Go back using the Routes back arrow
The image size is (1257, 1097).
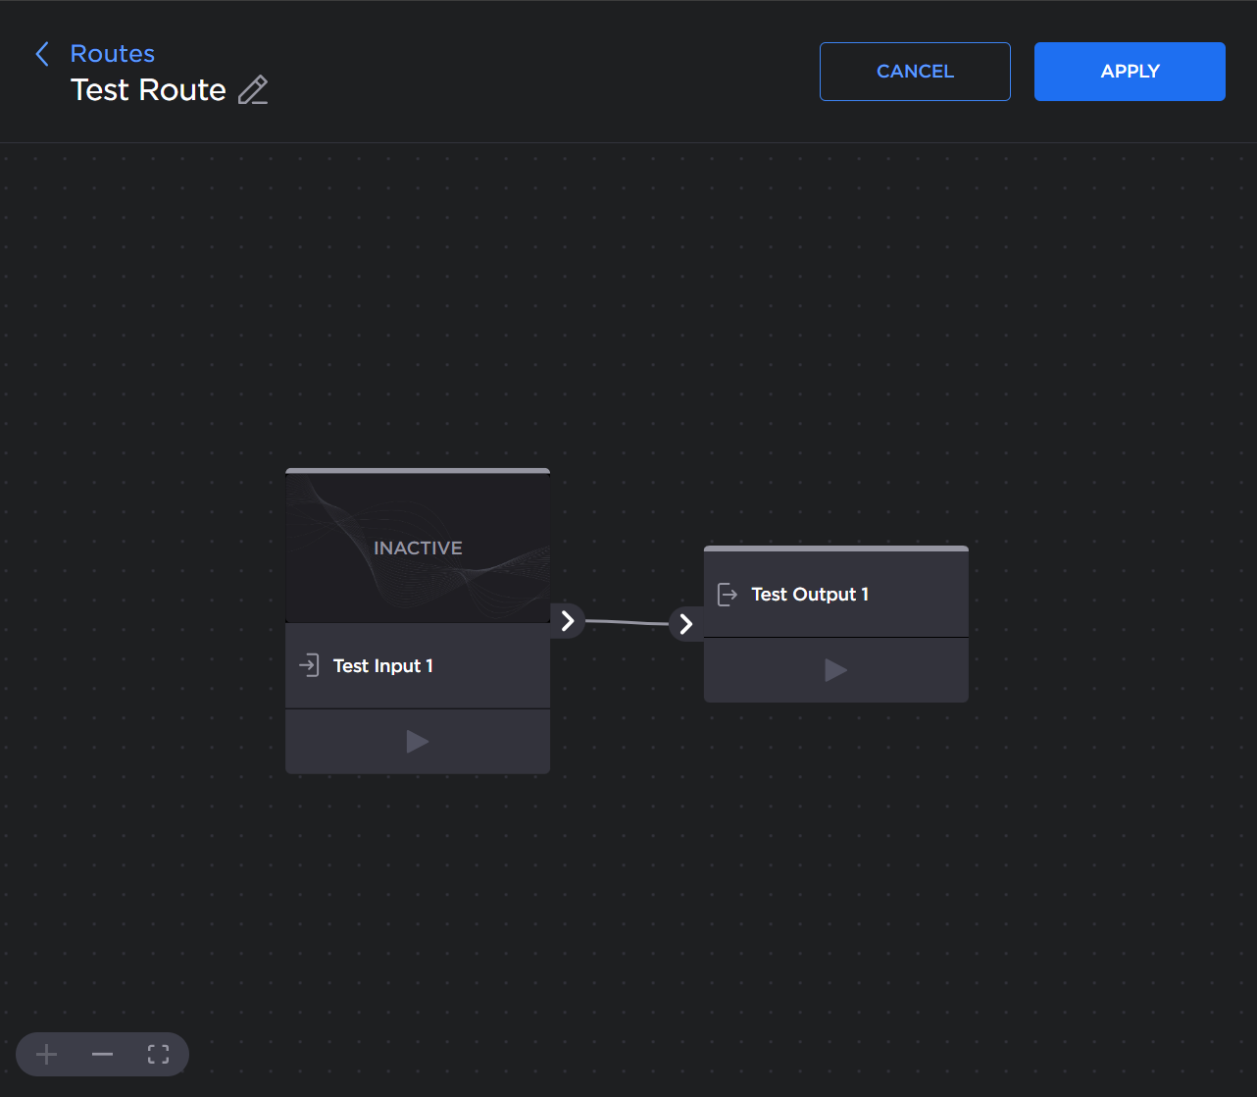[x=42, y=54]
